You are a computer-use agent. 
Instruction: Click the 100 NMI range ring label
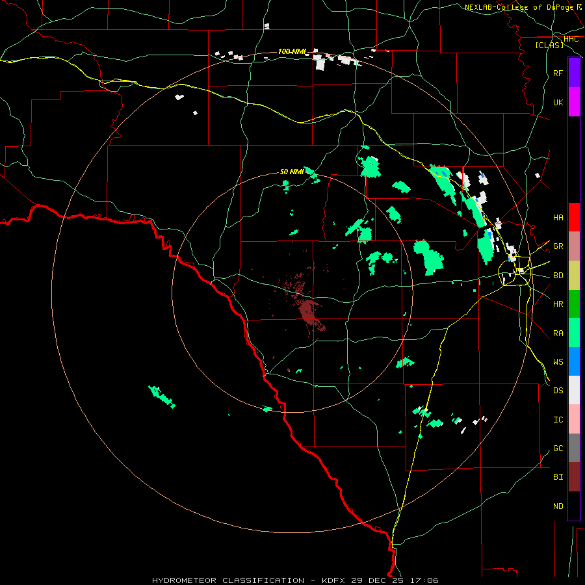tap(292, 51)
